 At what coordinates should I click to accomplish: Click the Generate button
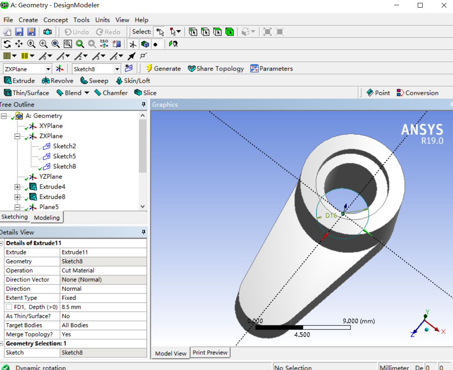[163, 68]
